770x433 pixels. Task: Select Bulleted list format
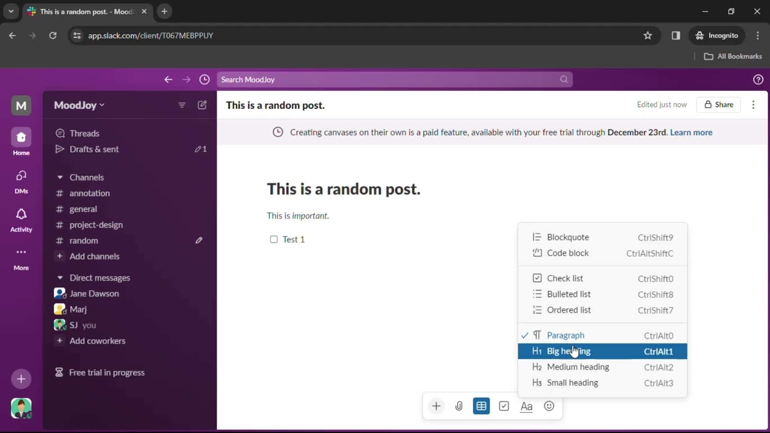(x=569, y=294)
